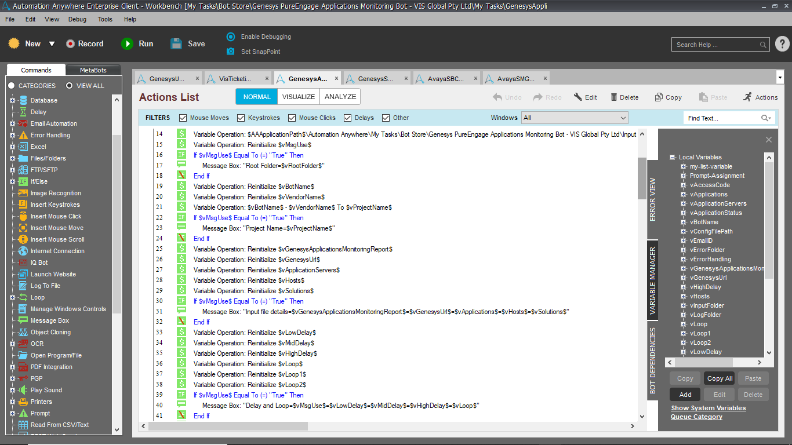Expand the vBotName variable node
This screenshot has width=792, height=445.
(x=684, y=222)
